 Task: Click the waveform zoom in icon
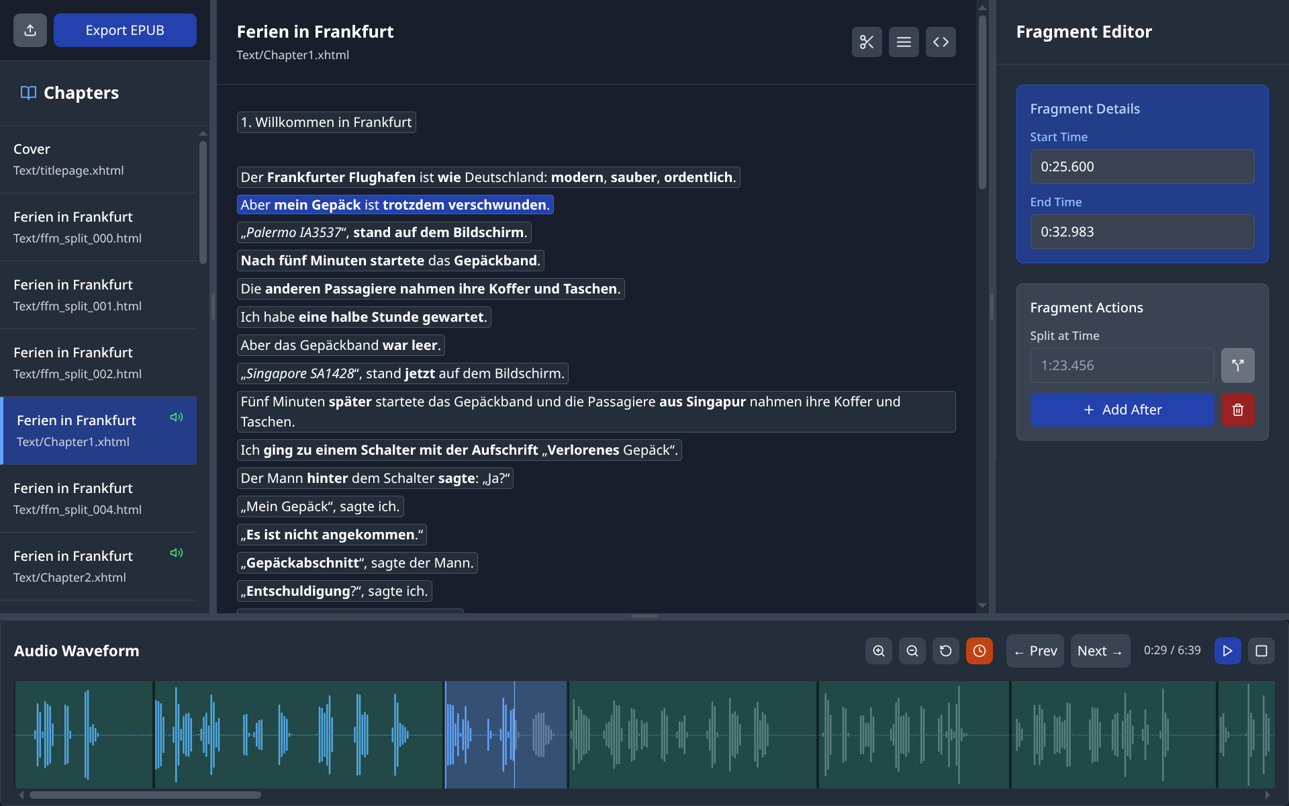point(878,651)
